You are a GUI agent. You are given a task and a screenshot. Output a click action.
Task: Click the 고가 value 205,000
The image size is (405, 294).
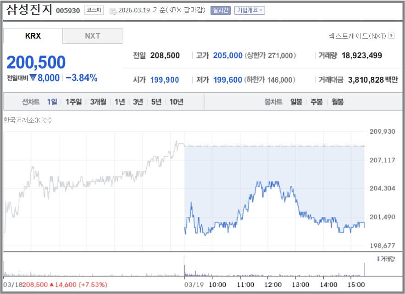pyautogui.click(x=227, y=56)
